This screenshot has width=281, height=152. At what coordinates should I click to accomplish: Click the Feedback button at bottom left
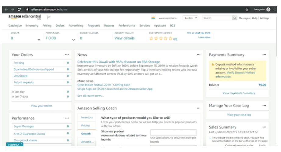14,145
